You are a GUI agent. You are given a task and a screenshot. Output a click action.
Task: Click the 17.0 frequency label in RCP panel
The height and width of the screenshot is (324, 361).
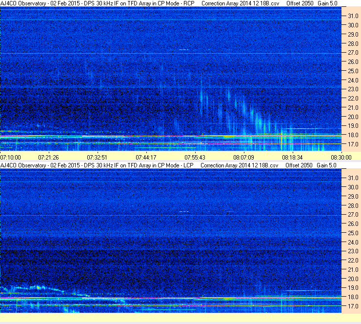(x=353, y=144)
